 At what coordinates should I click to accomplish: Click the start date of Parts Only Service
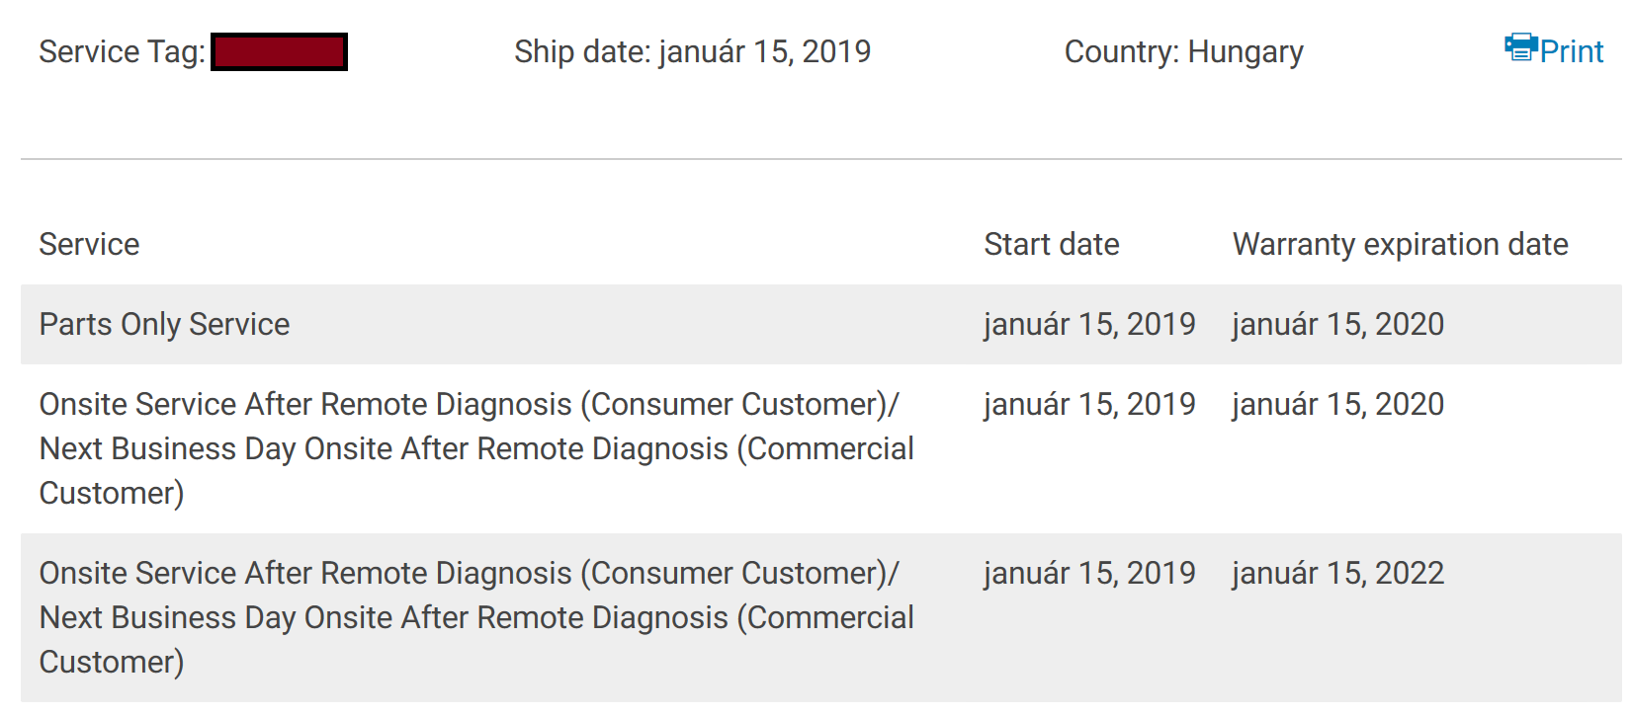[x=1089, y=324]
